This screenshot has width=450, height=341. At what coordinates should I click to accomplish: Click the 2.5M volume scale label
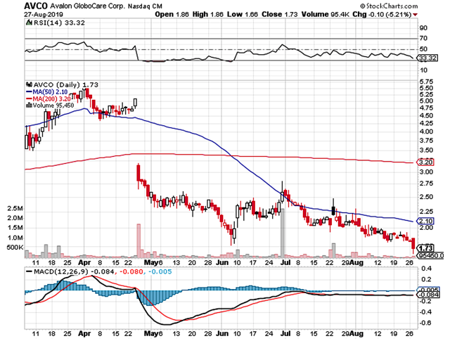[x=15, y=208]
